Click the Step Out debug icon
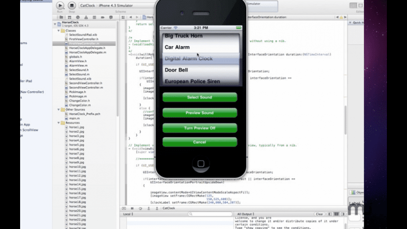 [157, 208]
